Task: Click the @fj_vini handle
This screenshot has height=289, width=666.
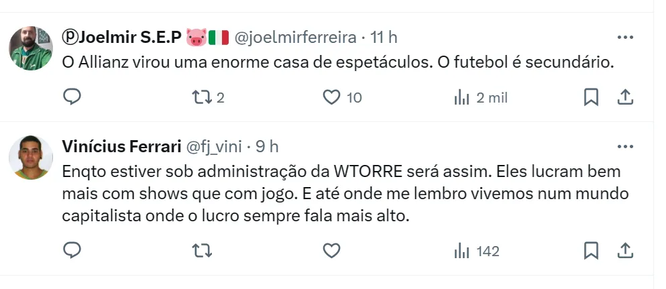Action: 213,146
